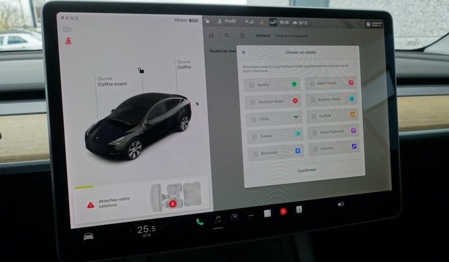Tap the unlock padlock above the car

pyautogui.click(x=141, y=70)
